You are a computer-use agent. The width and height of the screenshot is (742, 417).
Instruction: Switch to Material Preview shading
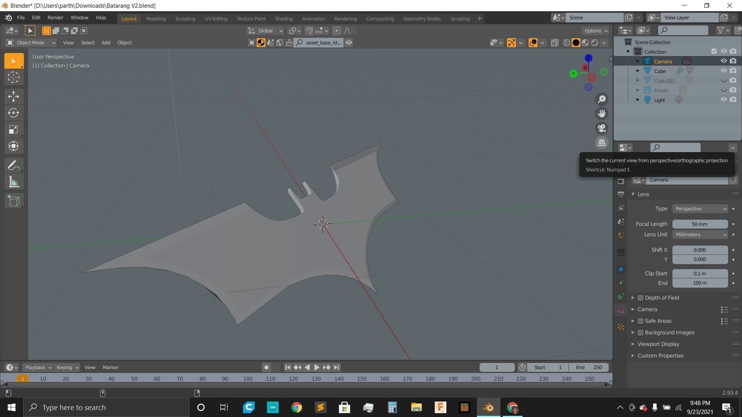point(585,43)
